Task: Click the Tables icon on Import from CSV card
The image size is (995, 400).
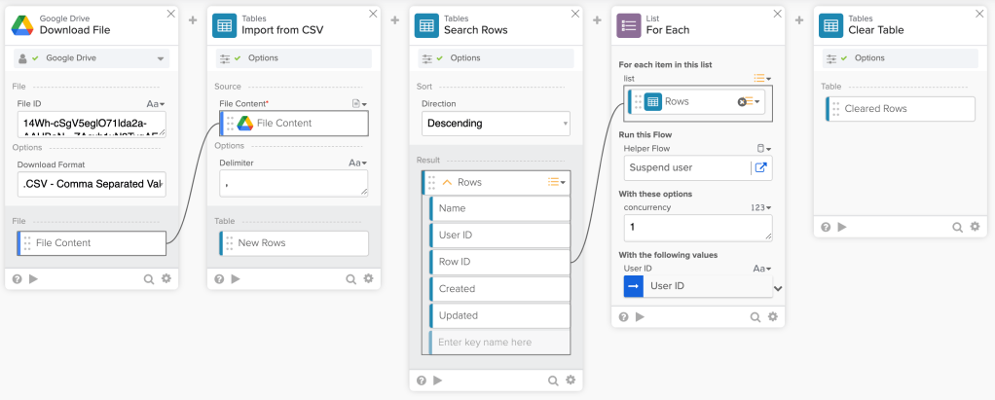Action: click(224, 25)
